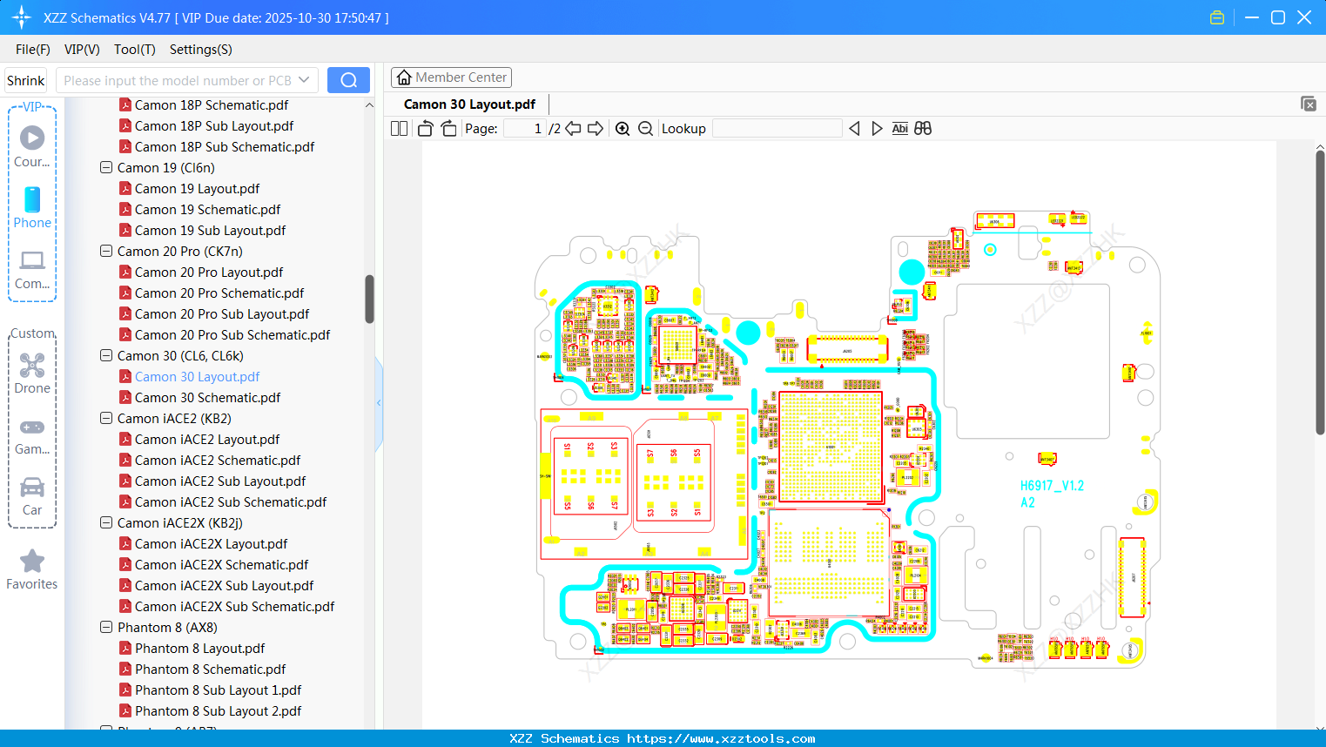The image size is (1326, 747).
Task: Click the PDF icon beside Camon 19 Layout.pdf
Action: (x=125, y=188)
